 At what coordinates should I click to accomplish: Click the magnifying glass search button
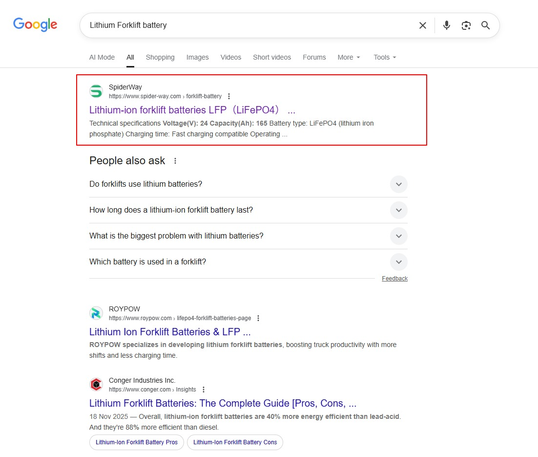(x=485, y=25)
